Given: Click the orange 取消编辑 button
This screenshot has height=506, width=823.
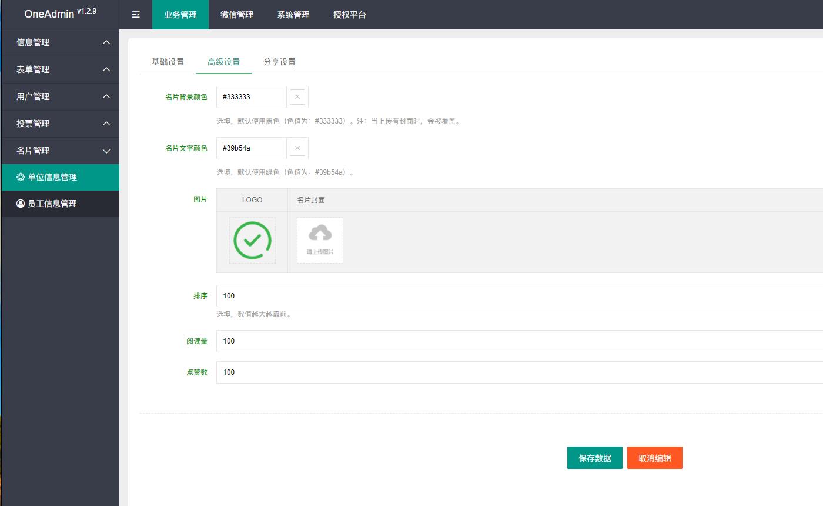Looking at the screenshot, I should click(x=654, y=457).
